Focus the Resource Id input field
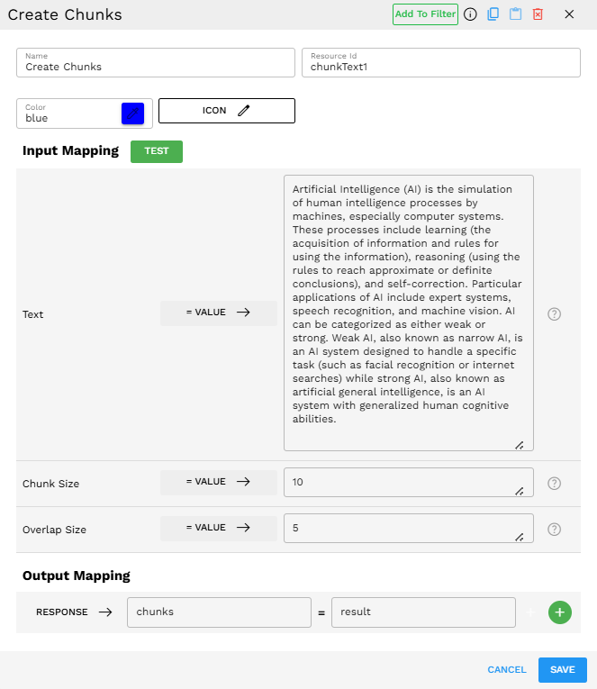 (440, 67)
